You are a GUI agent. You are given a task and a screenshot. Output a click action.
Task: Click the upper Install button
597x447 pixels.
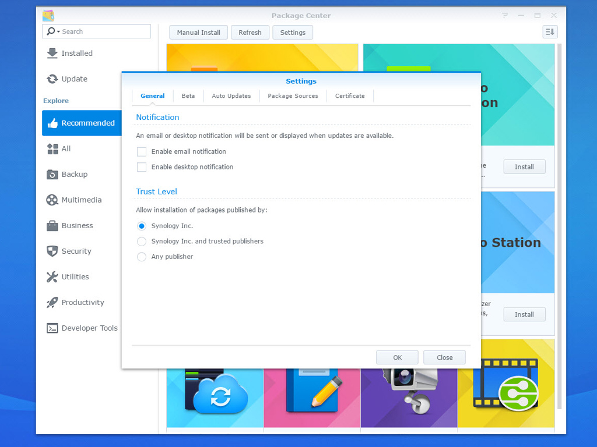(524, 167)
